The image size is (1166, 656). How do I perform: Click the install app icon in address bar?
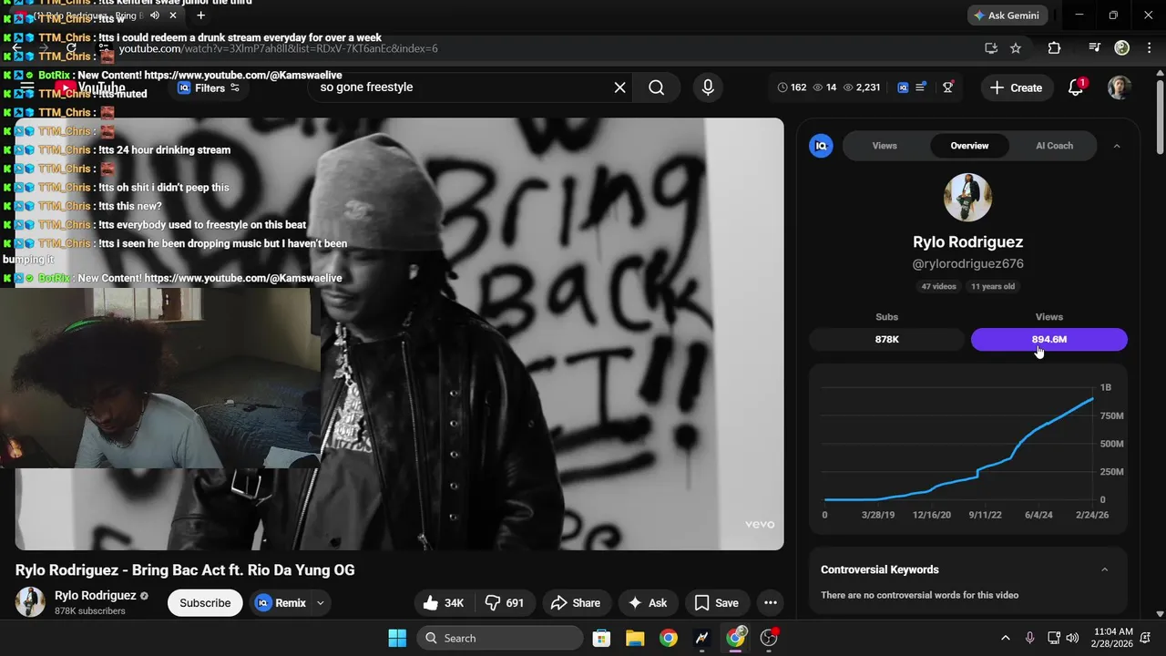[x=991, y=48]
